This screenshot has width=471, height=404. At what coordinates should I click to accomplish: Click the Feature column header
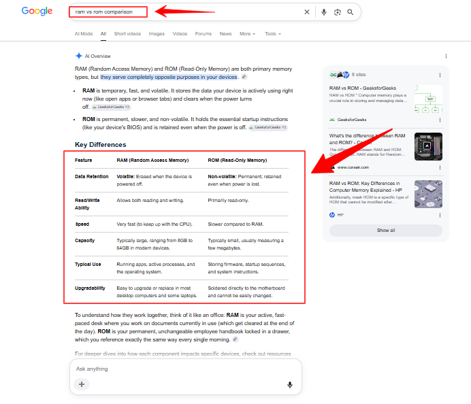[83, 161]
